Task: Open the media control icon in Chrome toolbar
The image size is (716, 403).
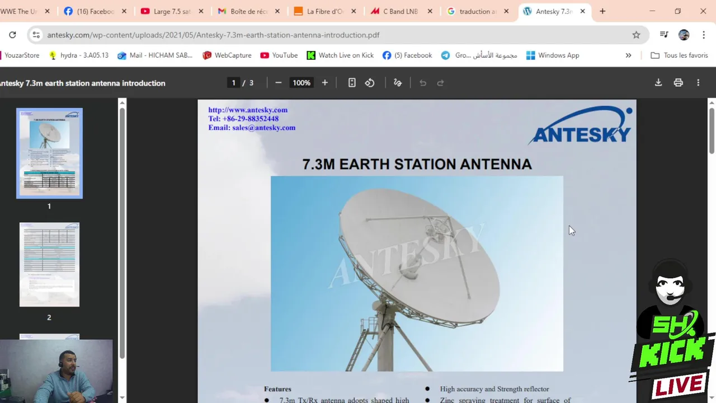Action: (x=664, y=35)
